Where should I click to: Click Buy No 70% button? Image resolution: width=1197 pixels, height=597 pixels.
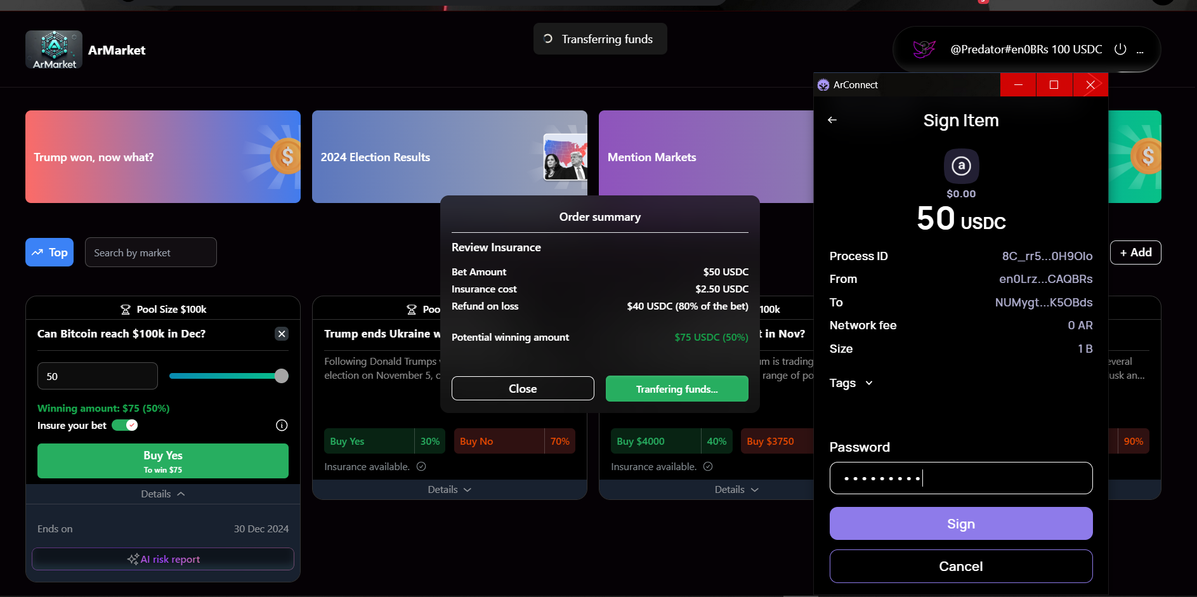pos(514,442)
